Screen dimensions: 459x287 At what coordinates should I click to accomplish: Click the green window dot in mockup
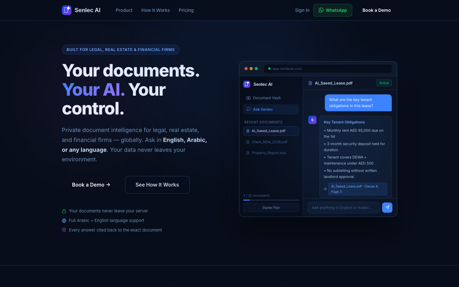(x=256, y=69)
